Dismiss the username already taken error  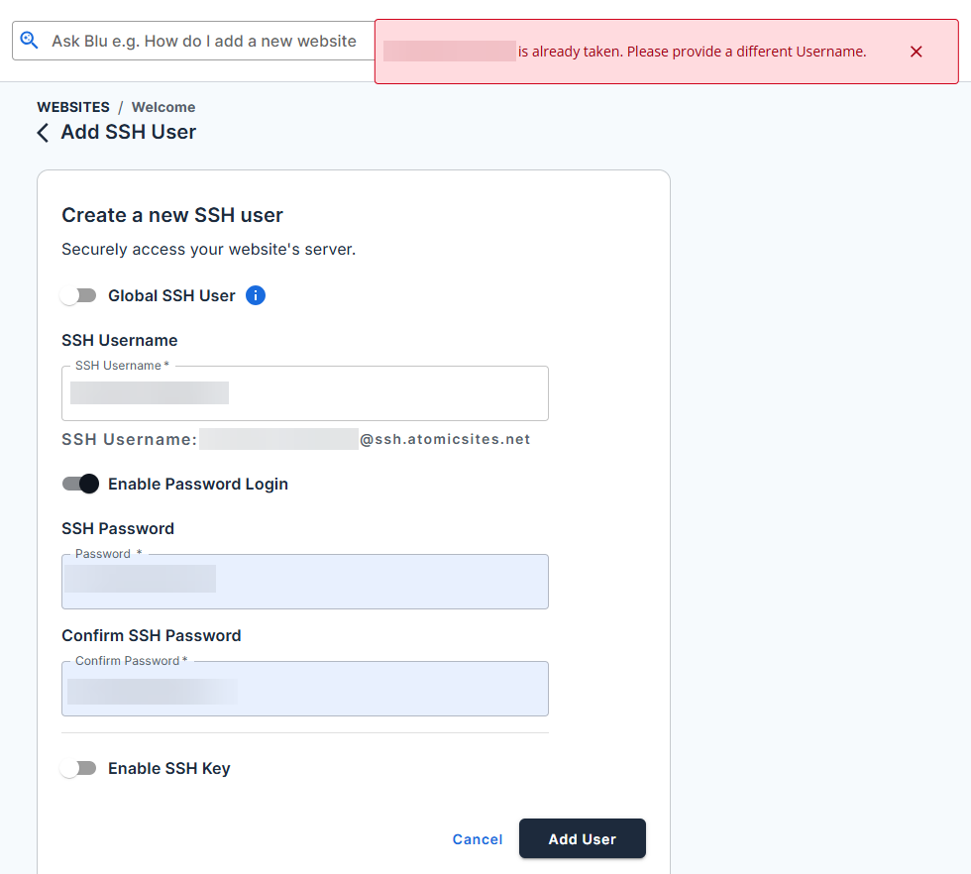point(916,52)
